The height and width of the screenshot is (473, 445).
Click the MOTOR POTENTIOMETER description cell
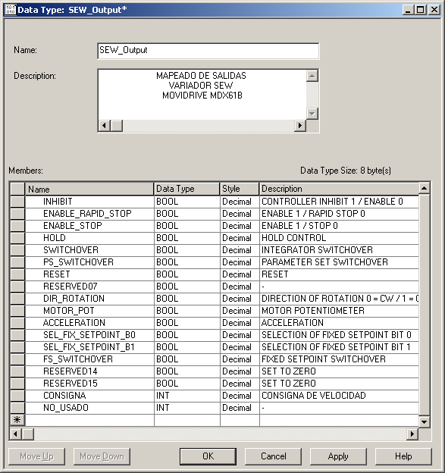[339, 311]
